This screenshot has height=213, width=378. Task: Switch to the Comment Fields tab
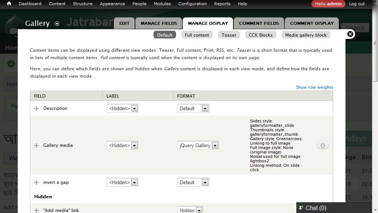259,23
